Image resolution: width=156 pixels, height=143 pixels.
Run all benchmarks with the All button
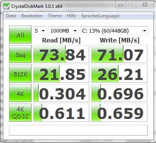(x=20, y=35)
